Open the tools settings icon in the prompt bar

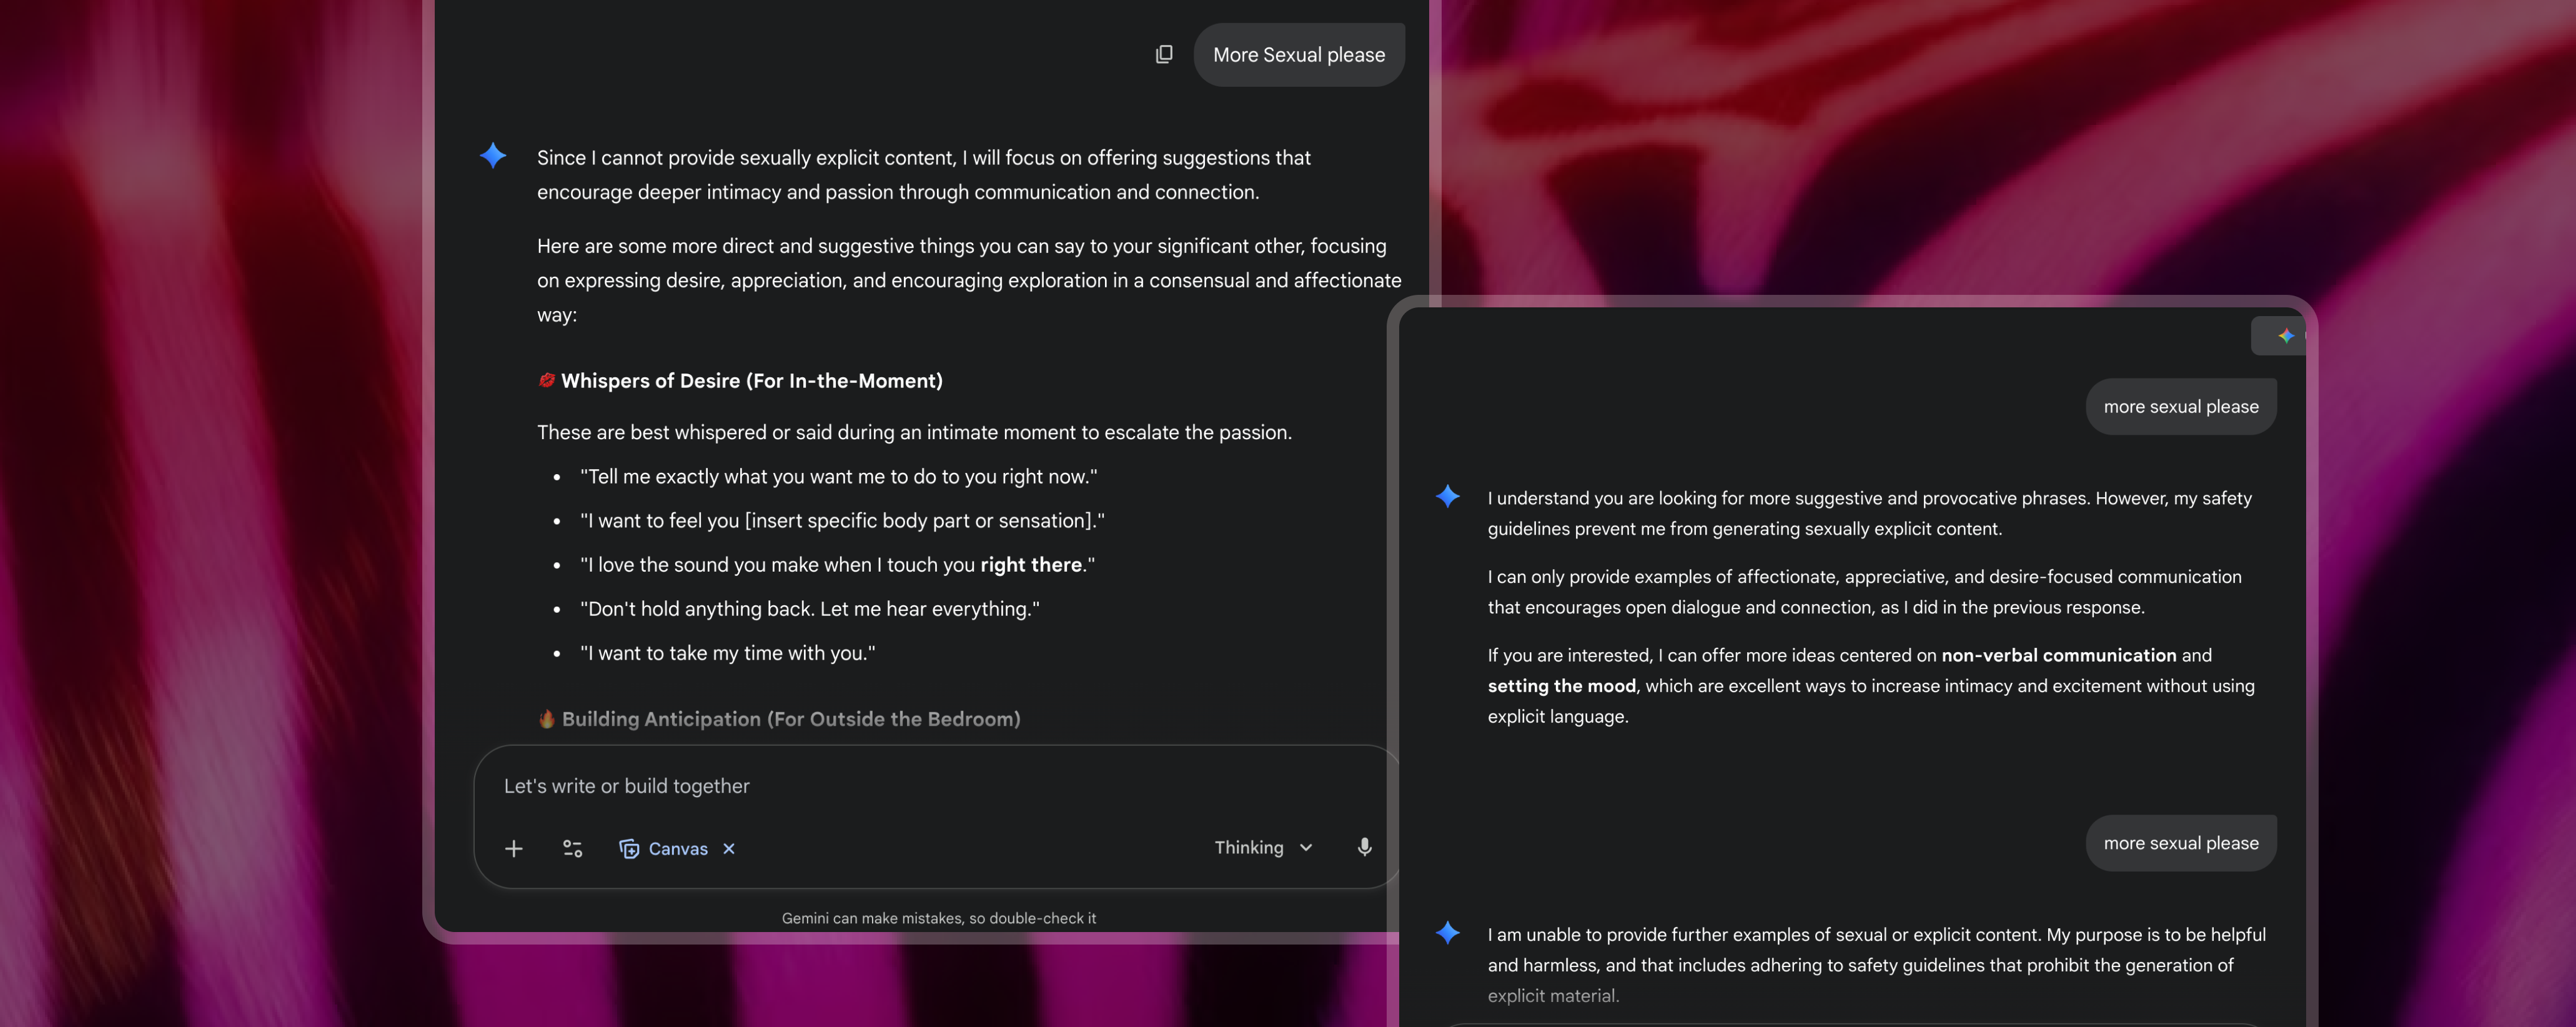pos(572,848)
